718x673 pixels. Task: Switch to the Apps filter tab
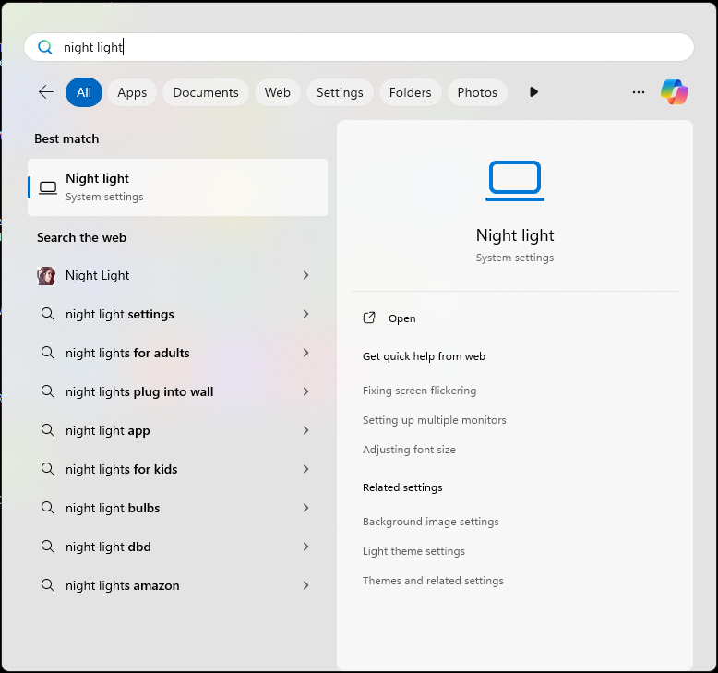132,92
